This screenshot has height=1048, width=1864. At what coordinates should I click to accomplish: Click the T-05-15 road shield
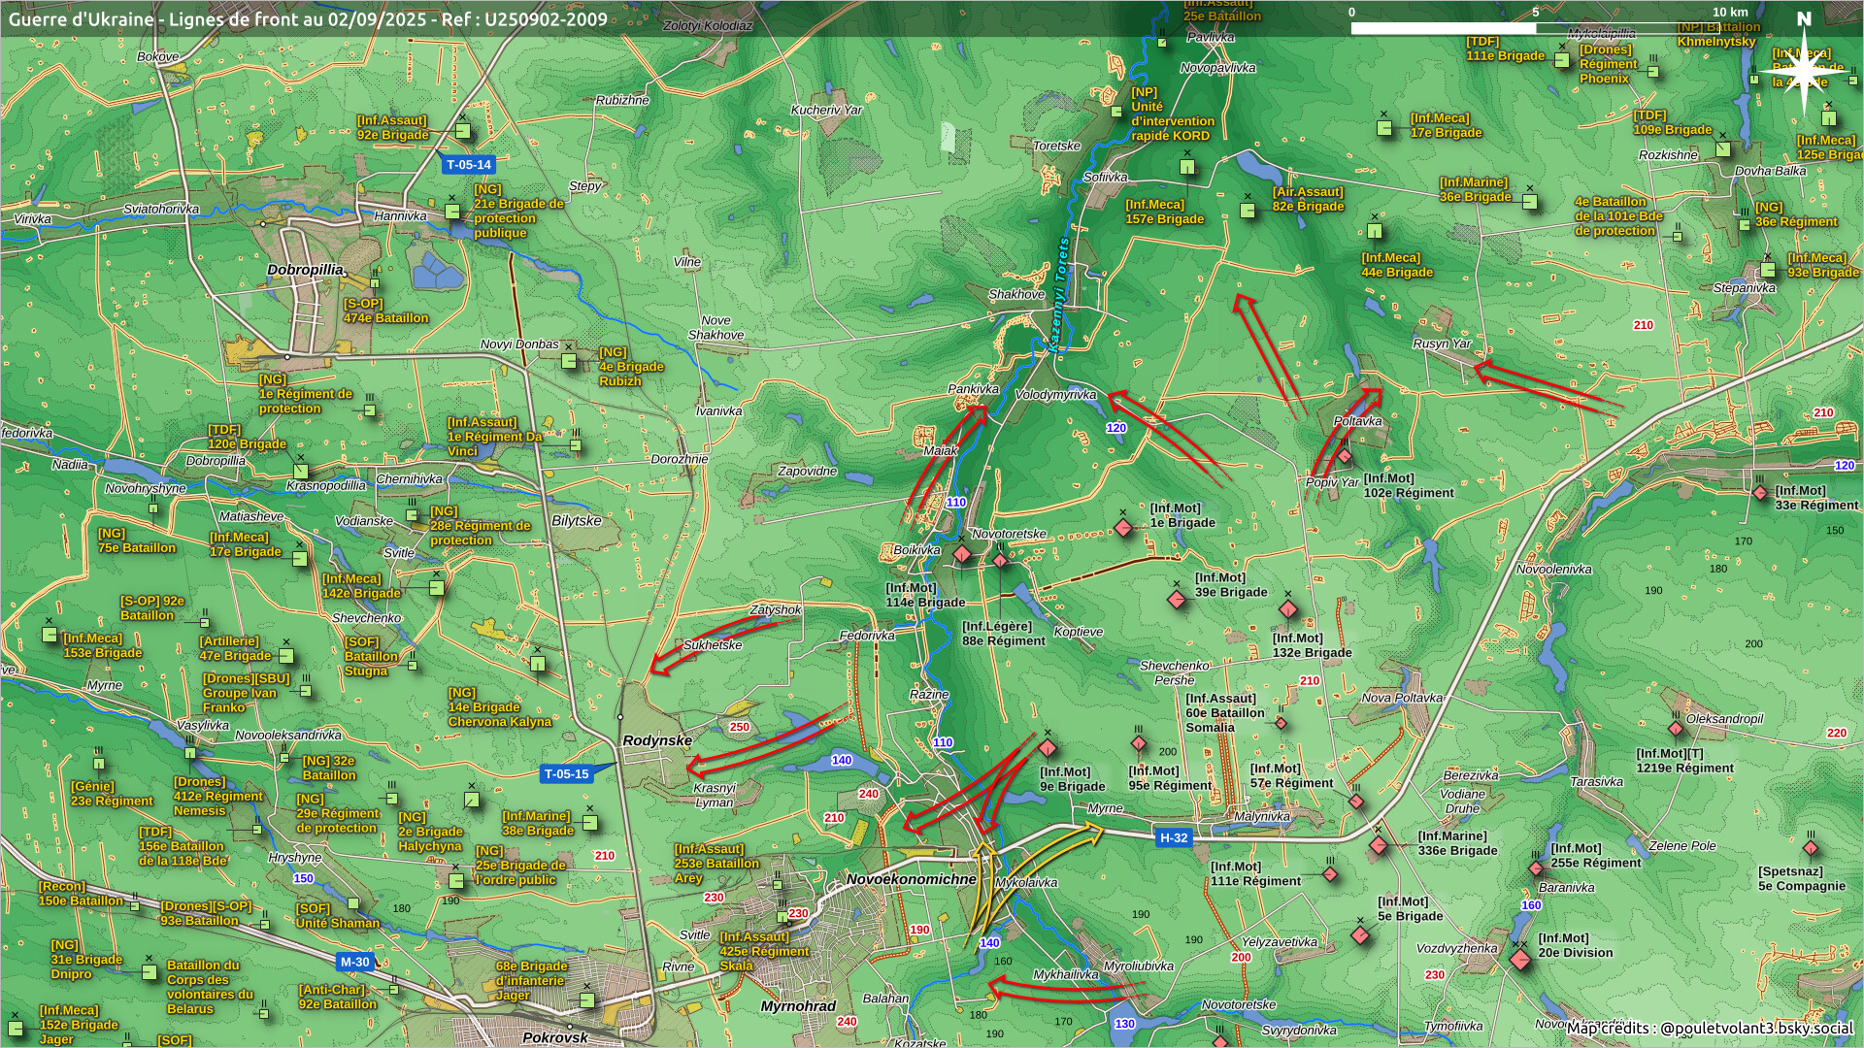coord(566,774)
